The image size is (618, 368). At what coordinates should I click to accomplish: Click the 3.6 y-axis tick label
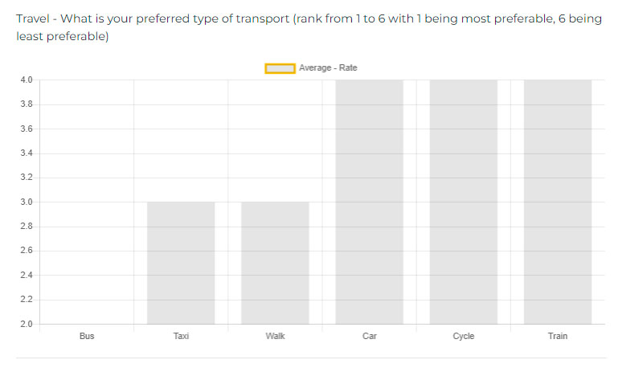pyautogui.click(x=27, y=129)
